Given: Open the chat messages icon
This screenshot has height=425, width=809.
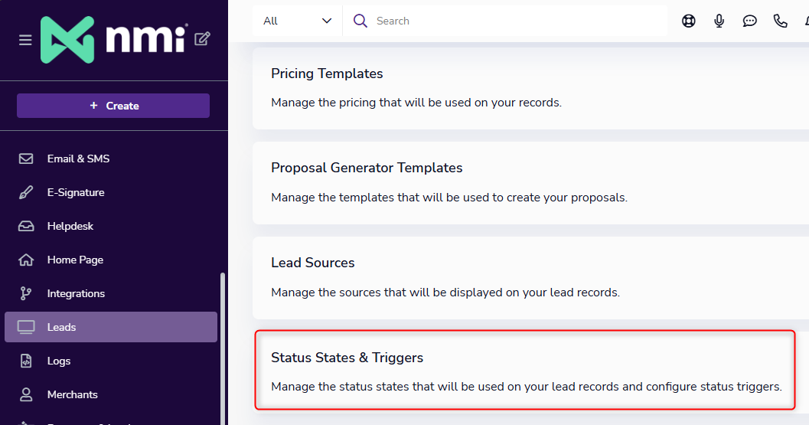Looking at the screenshot, I should pyautogui.click(x=750, y=21).
